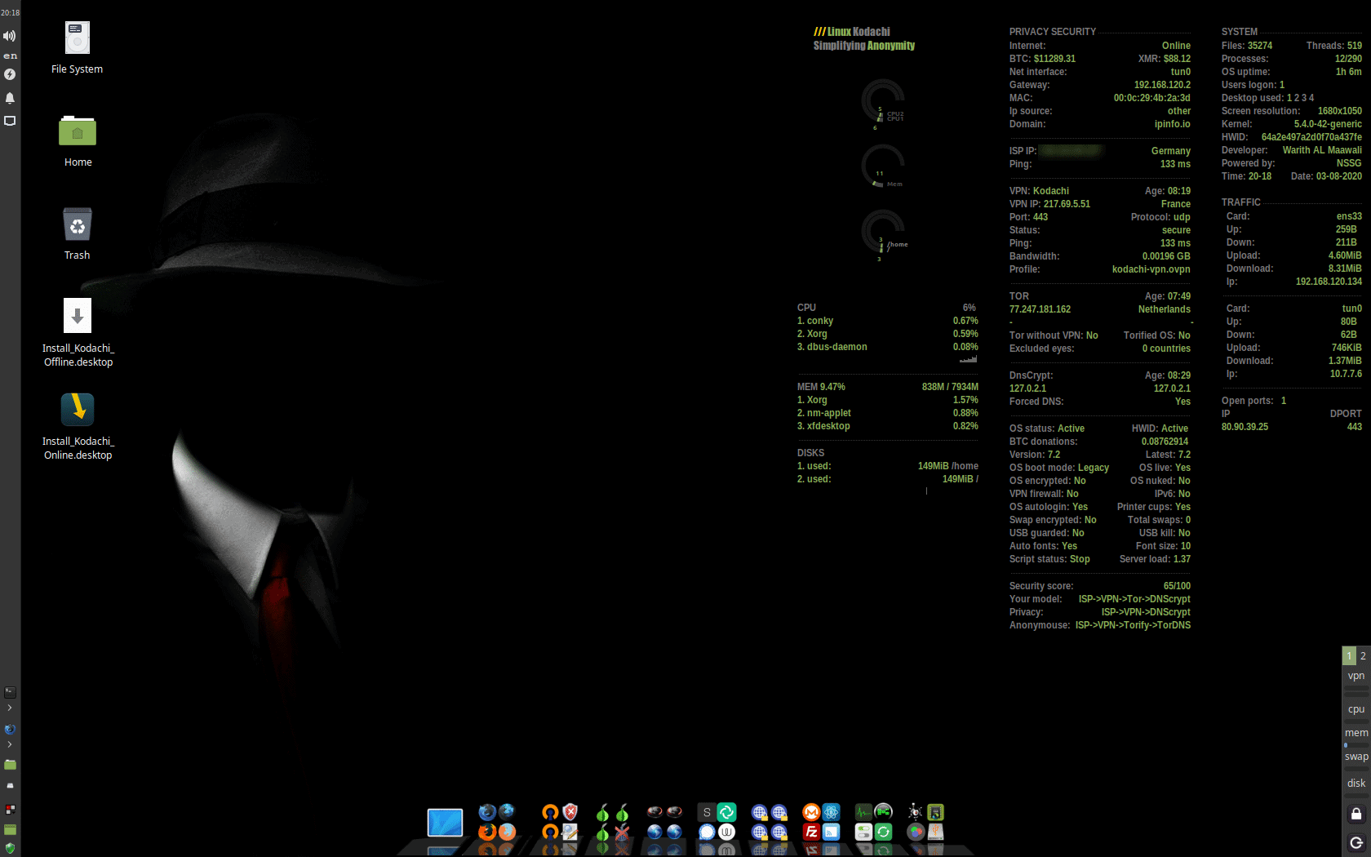Open the Trash desktop icon
The image size is (1371, 857).
point(78,224)
